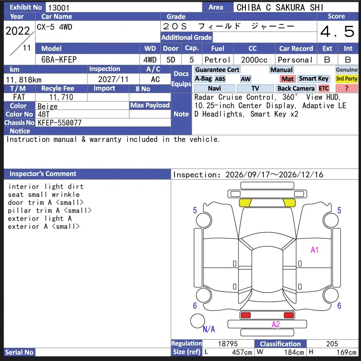Click the N/A spare tire circle
The width and height of the screenshot is (361, 361).
click(198, 321)
